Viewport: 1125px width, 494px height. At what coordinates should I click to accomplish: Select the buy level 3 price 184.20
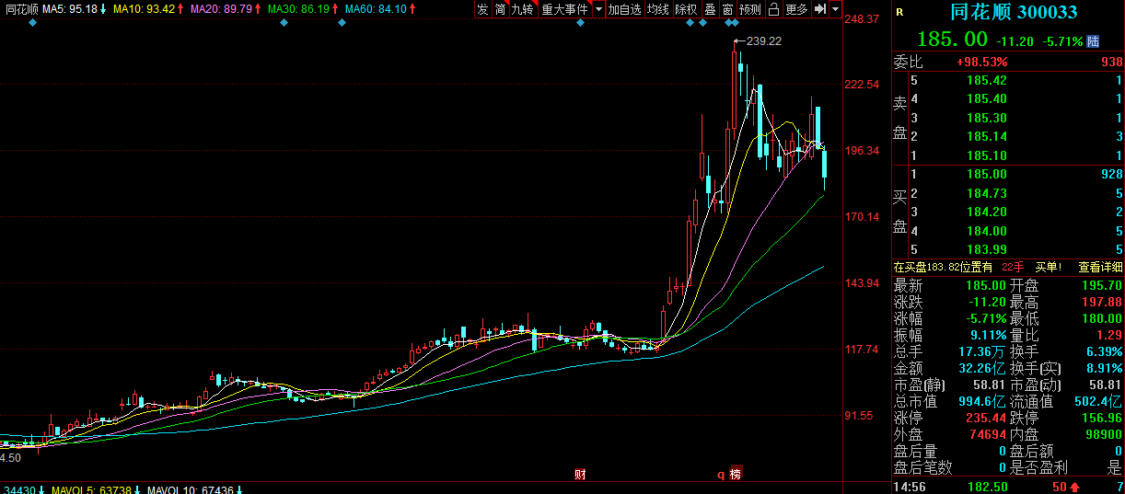pyautogui.click(x=986, y=212)
